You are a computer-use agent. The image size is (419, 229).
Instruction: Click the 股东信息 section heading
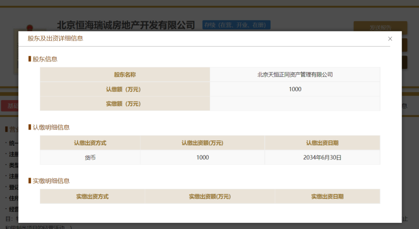click(x=45, y=59)
